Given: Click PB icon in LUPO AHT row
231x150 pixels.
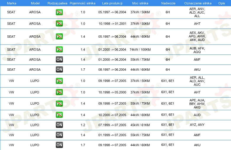Looking at the screenshot, I should point(59,92).
